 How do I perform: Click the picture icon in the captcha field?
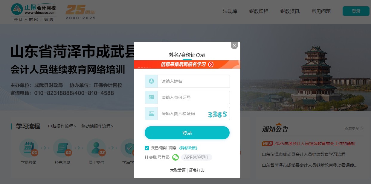151,114
